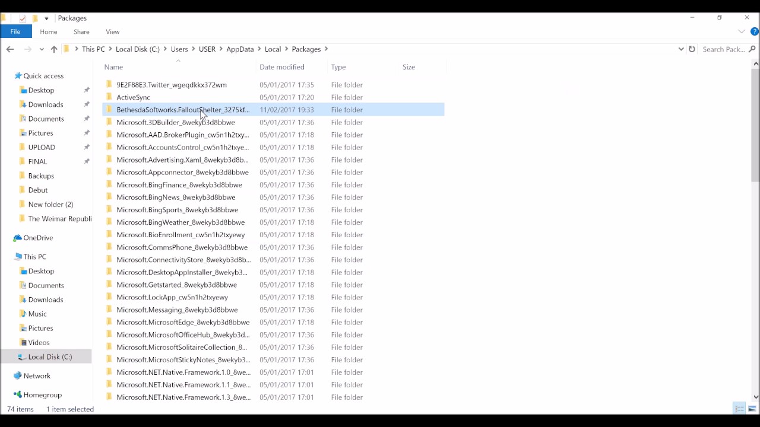Screen dimensions: 760x427
Task: Expand the ribbon chevron
Action: click(742, 31)
